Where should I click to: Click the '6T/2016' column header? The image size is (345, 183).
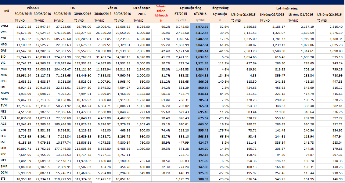pyautogui.click(x=200, y=14)
